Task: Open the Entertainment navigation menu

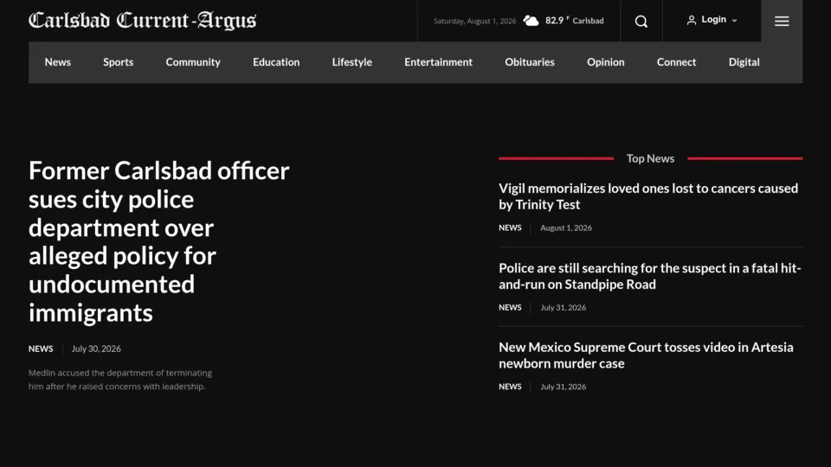Action: tap(438, 62)
